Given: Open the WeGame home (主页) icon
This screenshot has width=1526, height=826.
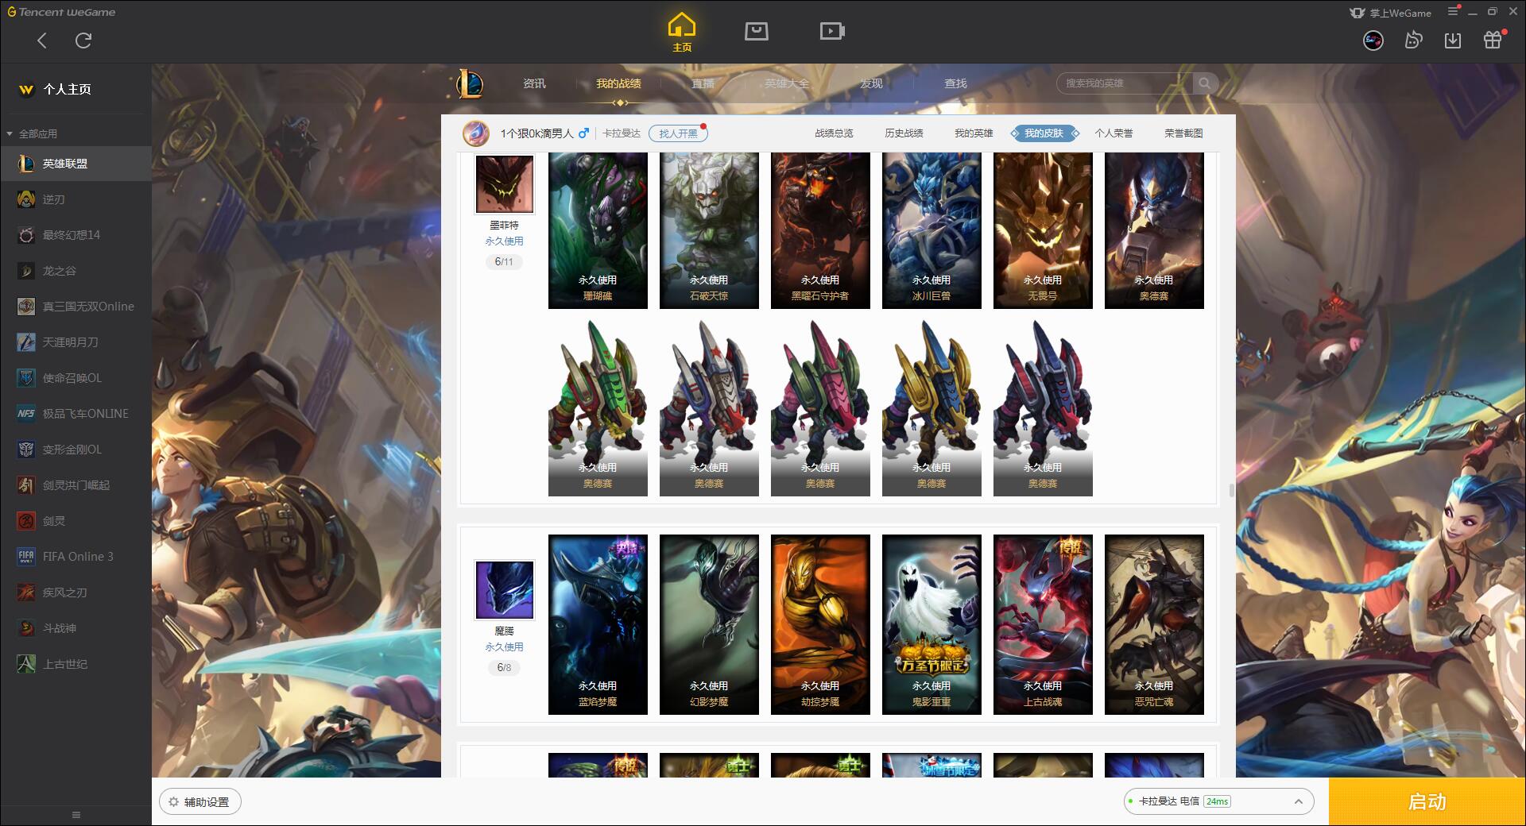Looking at the screenshot, I should [682, 33].
